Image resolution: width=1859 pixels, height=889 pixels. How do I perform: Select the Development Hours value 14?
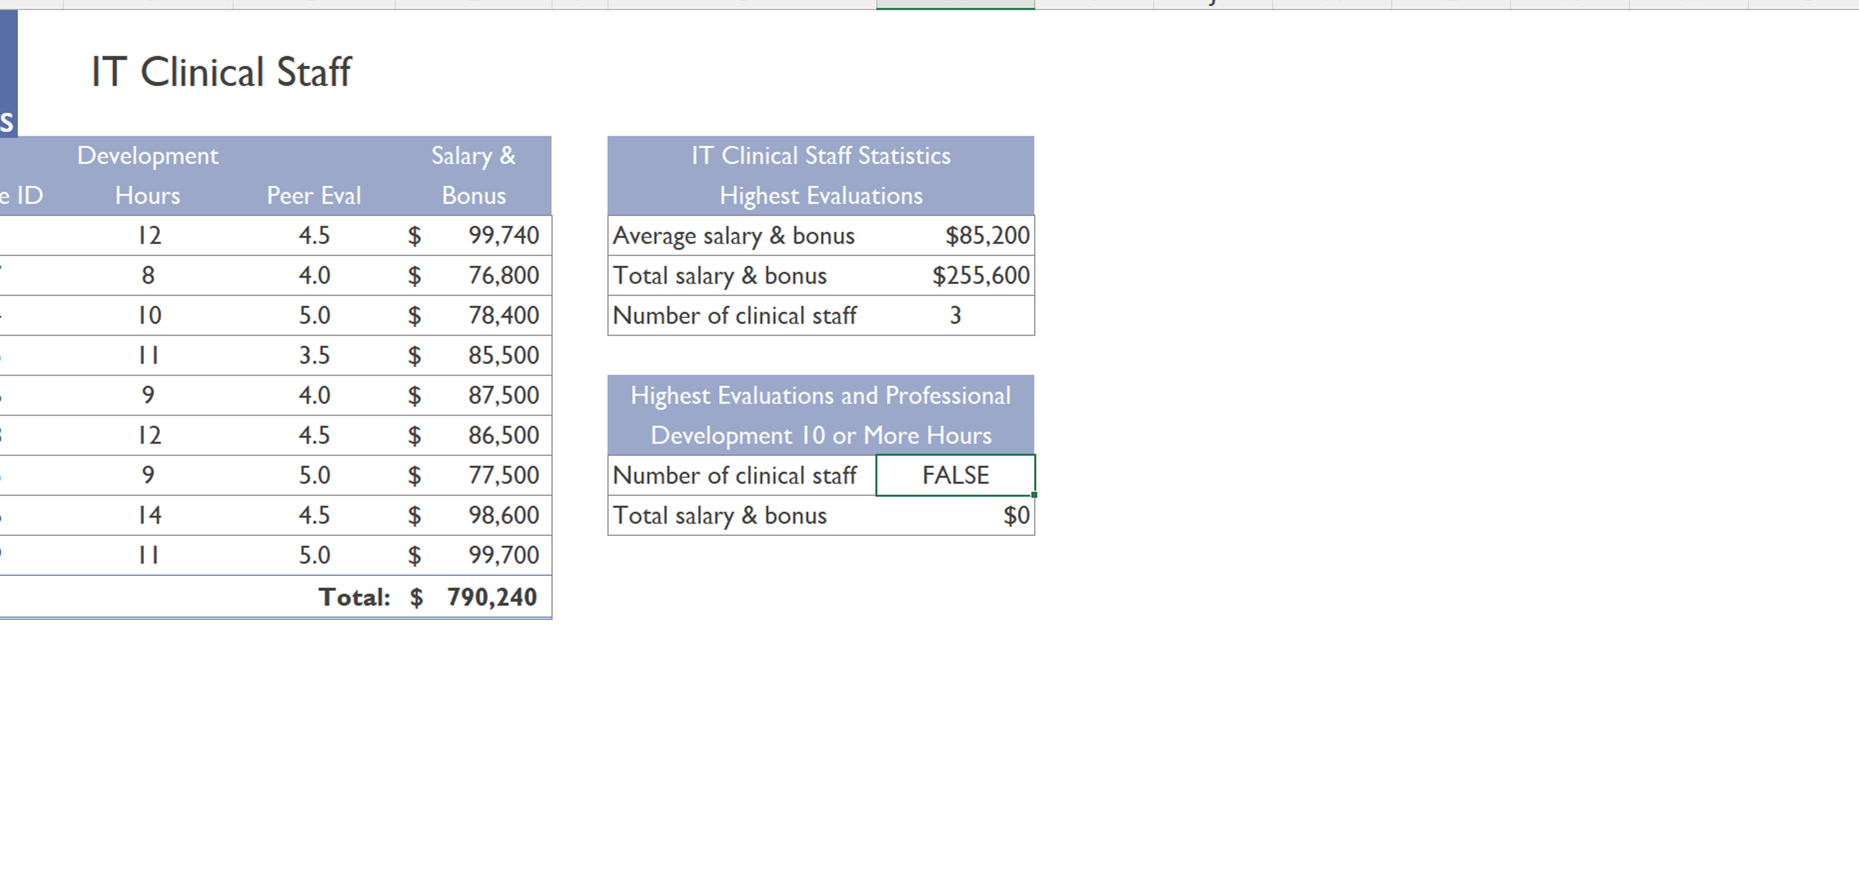pyautogui.click(x=149, y=515)
